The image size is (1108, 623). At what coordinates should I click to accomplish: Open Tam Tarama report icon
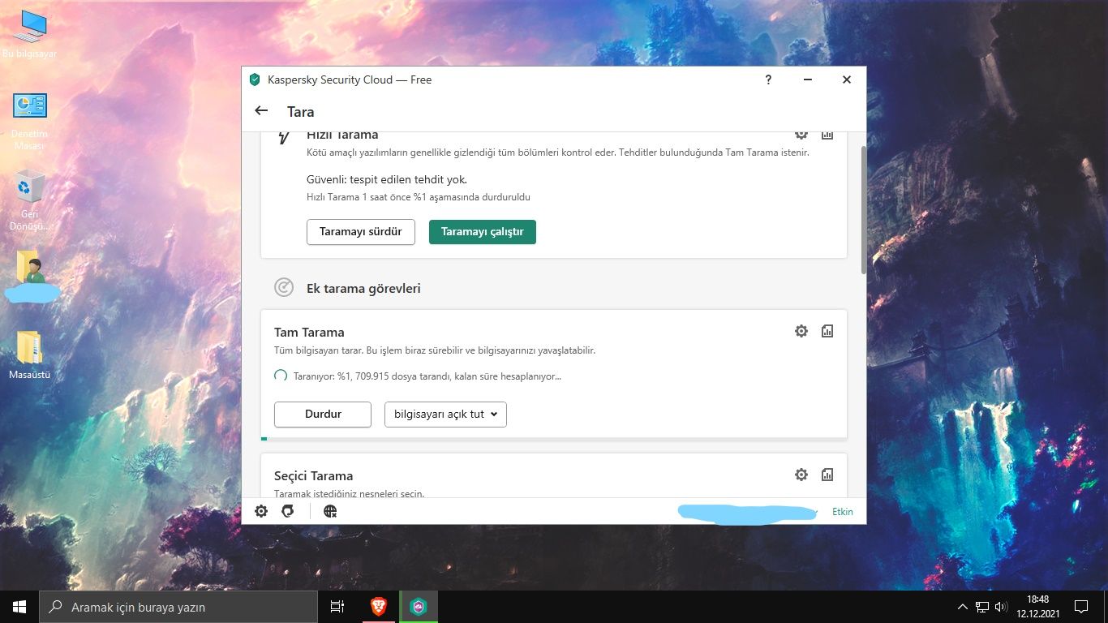click(x=827, y=331)
